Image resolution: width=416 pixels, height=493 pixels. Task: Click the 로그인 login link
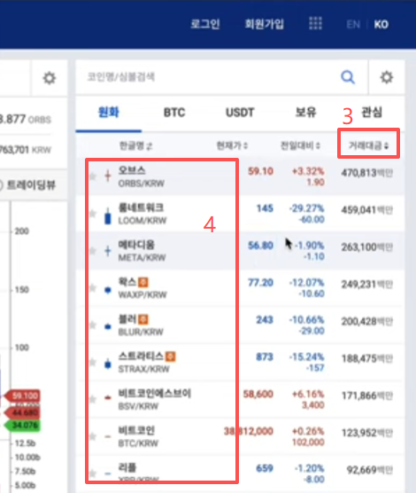205,24
